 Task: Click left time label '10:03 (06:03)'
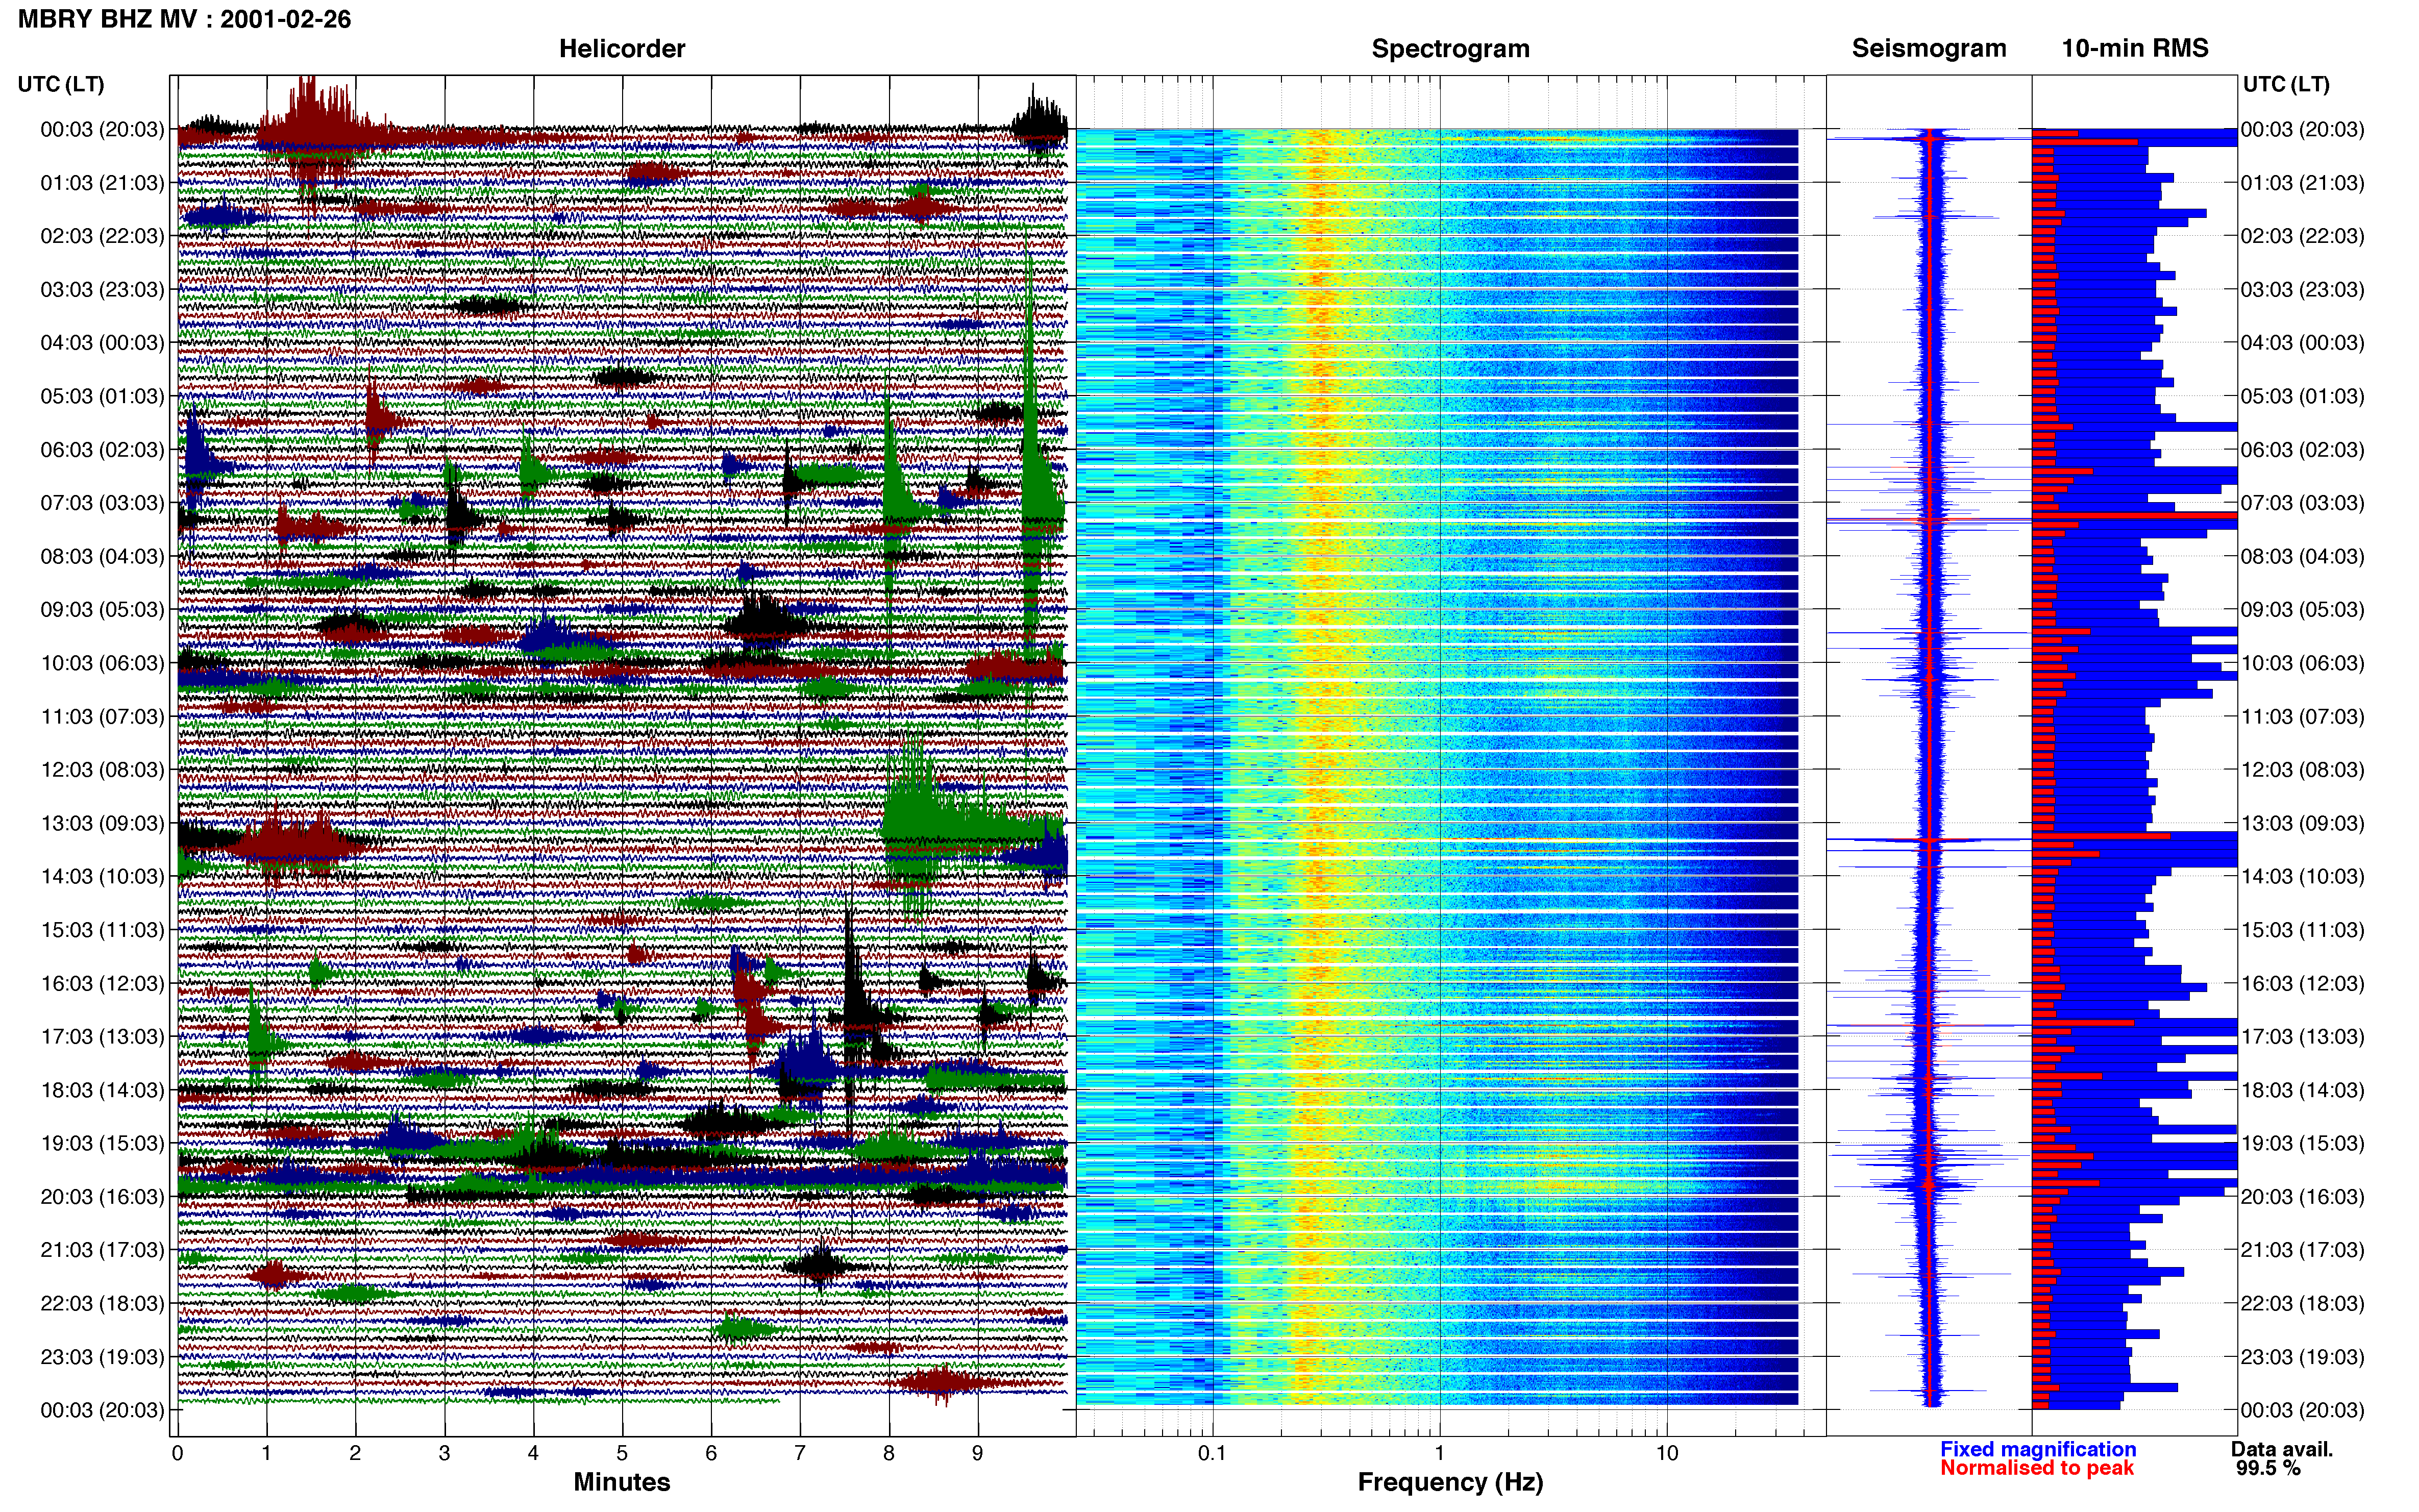tap(102, 663)
